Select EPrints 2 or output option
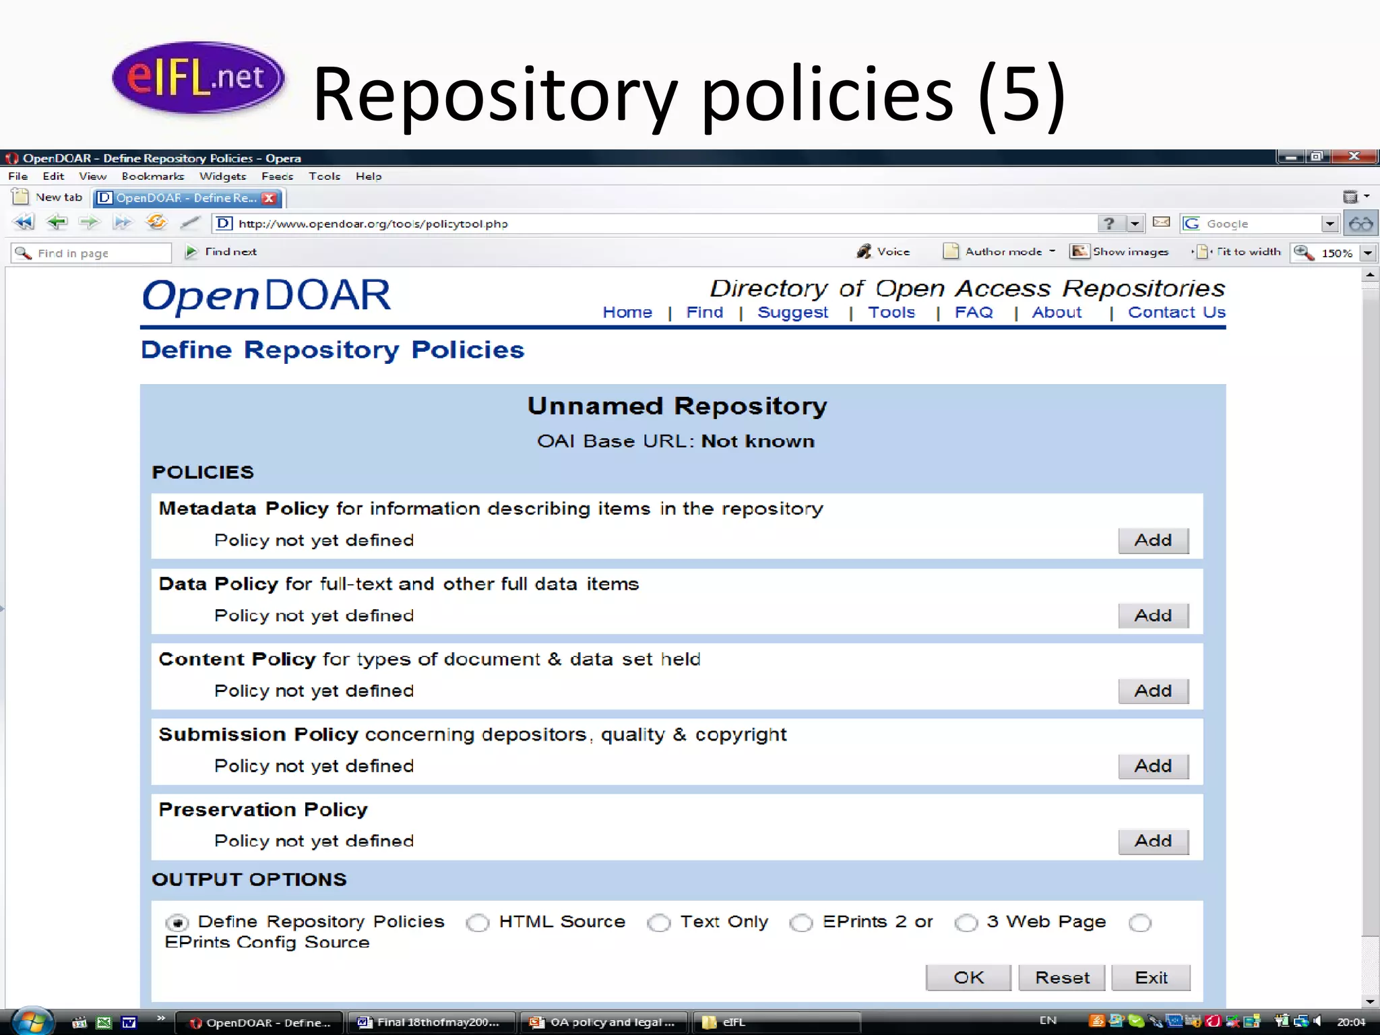Image resolution: width=1380 pixels, height=1035 pixels. (801, 922)
